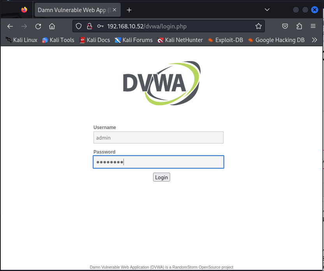Minimize the Firefox window
Image resolution: width=324 pixels, height=271 pixels.
pos(296,10)
